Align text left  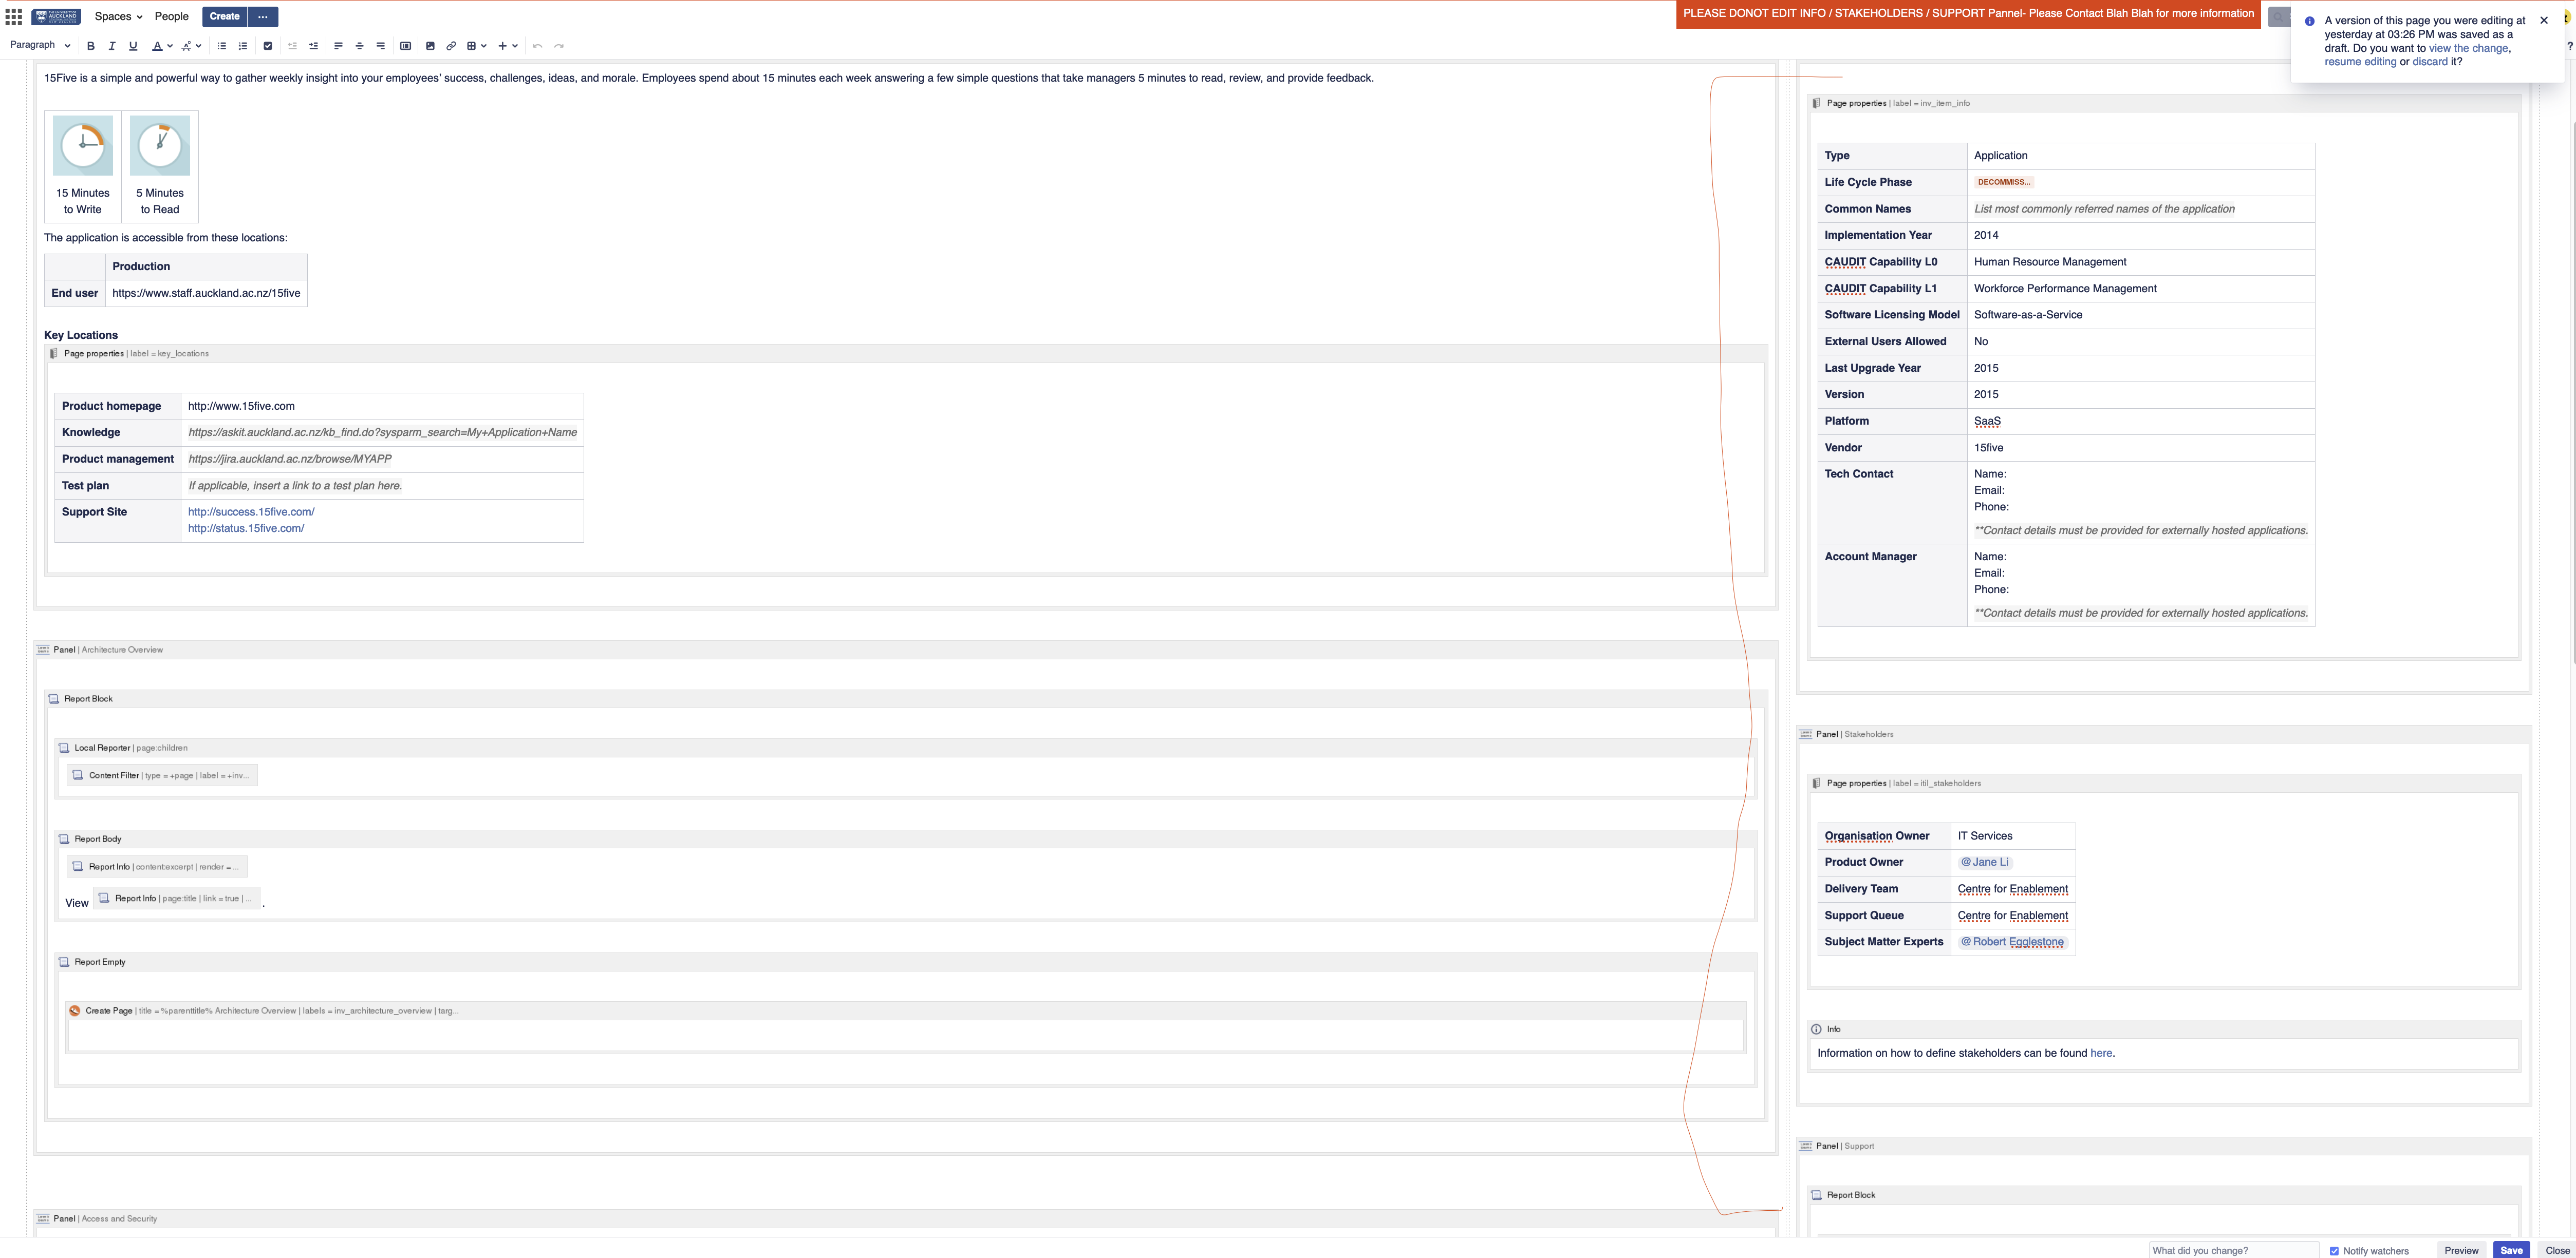[x=338, y=46]
